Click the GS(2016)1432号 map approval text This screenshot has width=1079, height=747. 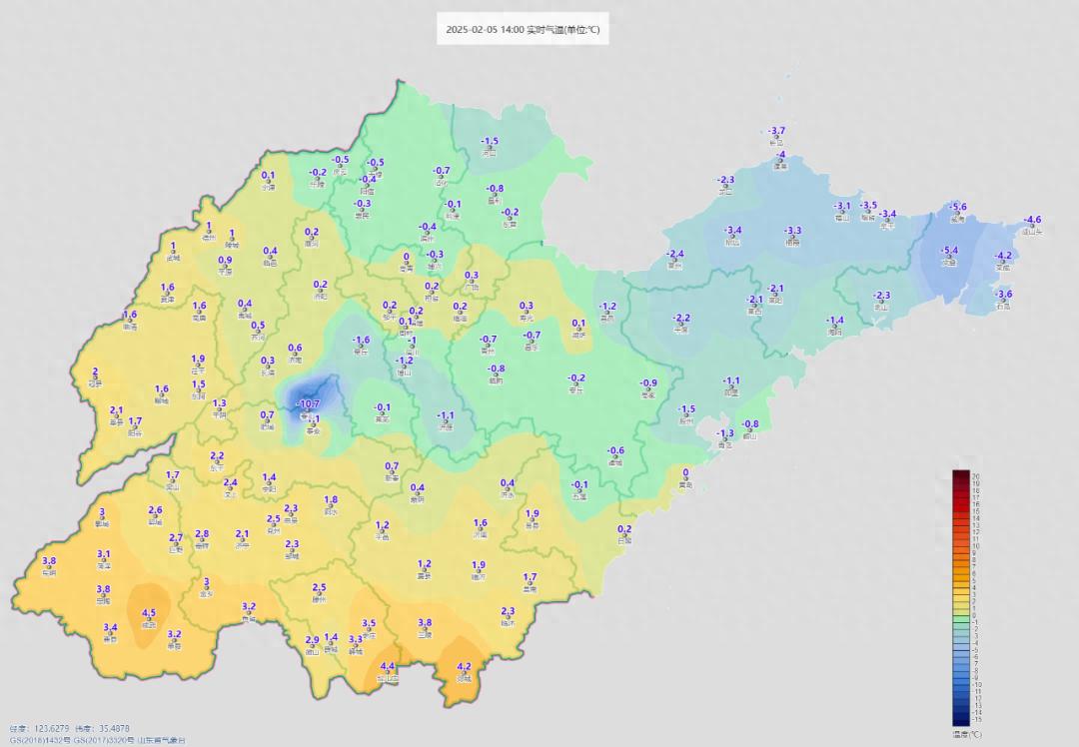(42, 740)
